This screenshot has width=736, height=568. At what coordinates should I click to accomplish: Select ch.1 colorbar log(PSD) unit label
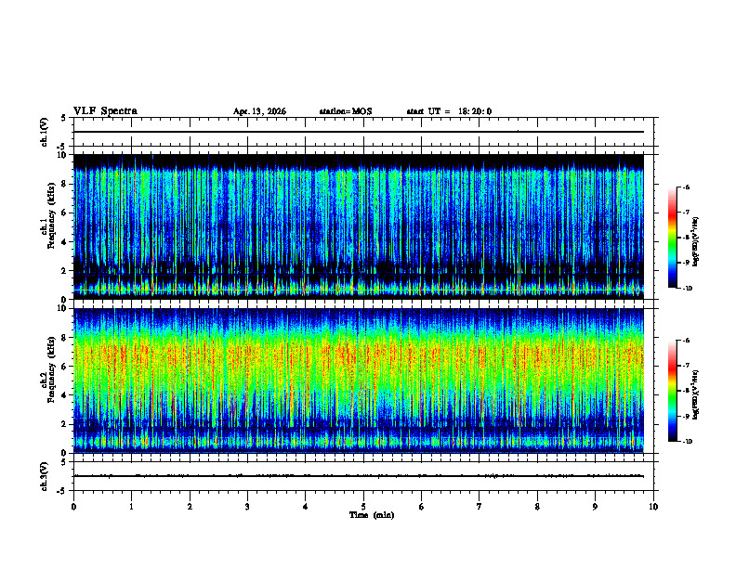point(696,242)
